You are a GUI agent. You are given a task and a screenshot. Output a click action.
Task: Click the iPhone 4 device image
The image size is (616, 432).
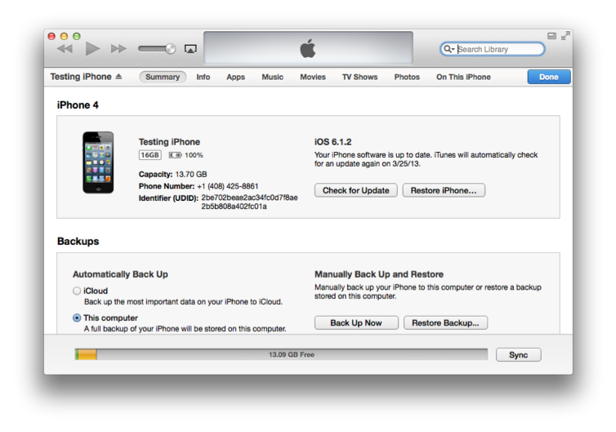tap(98, 163)
